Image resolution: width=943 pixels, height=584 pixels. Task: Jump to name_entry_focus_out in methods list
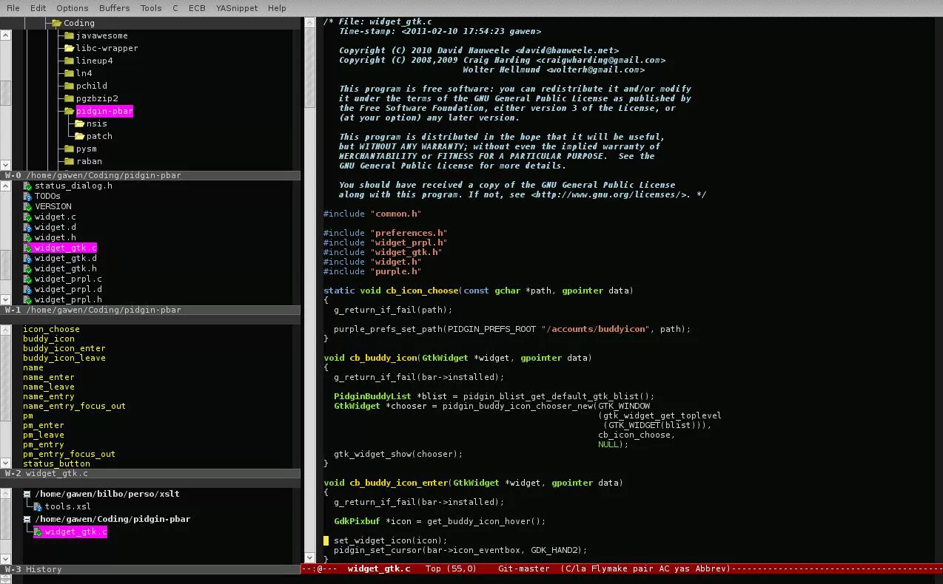point(74,406)
